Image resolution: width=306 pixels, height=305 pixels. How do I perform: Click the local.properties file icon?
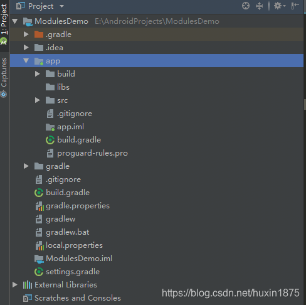click(x=40, y=245)
